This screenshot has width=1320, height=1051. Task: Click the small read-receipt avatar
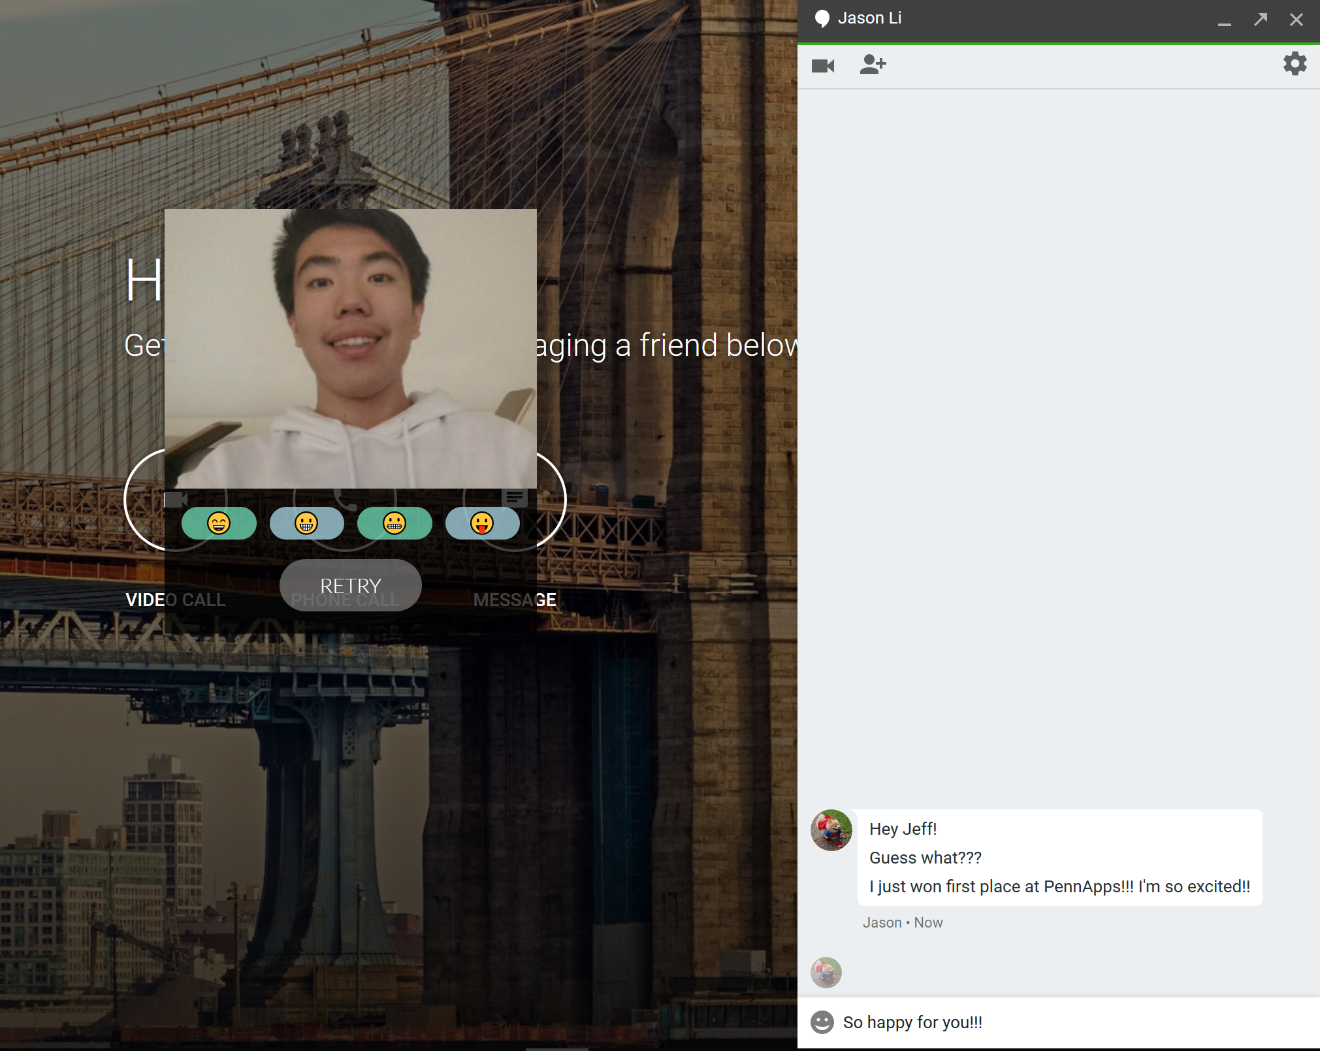pyautogui.click(x=826, y=973)
